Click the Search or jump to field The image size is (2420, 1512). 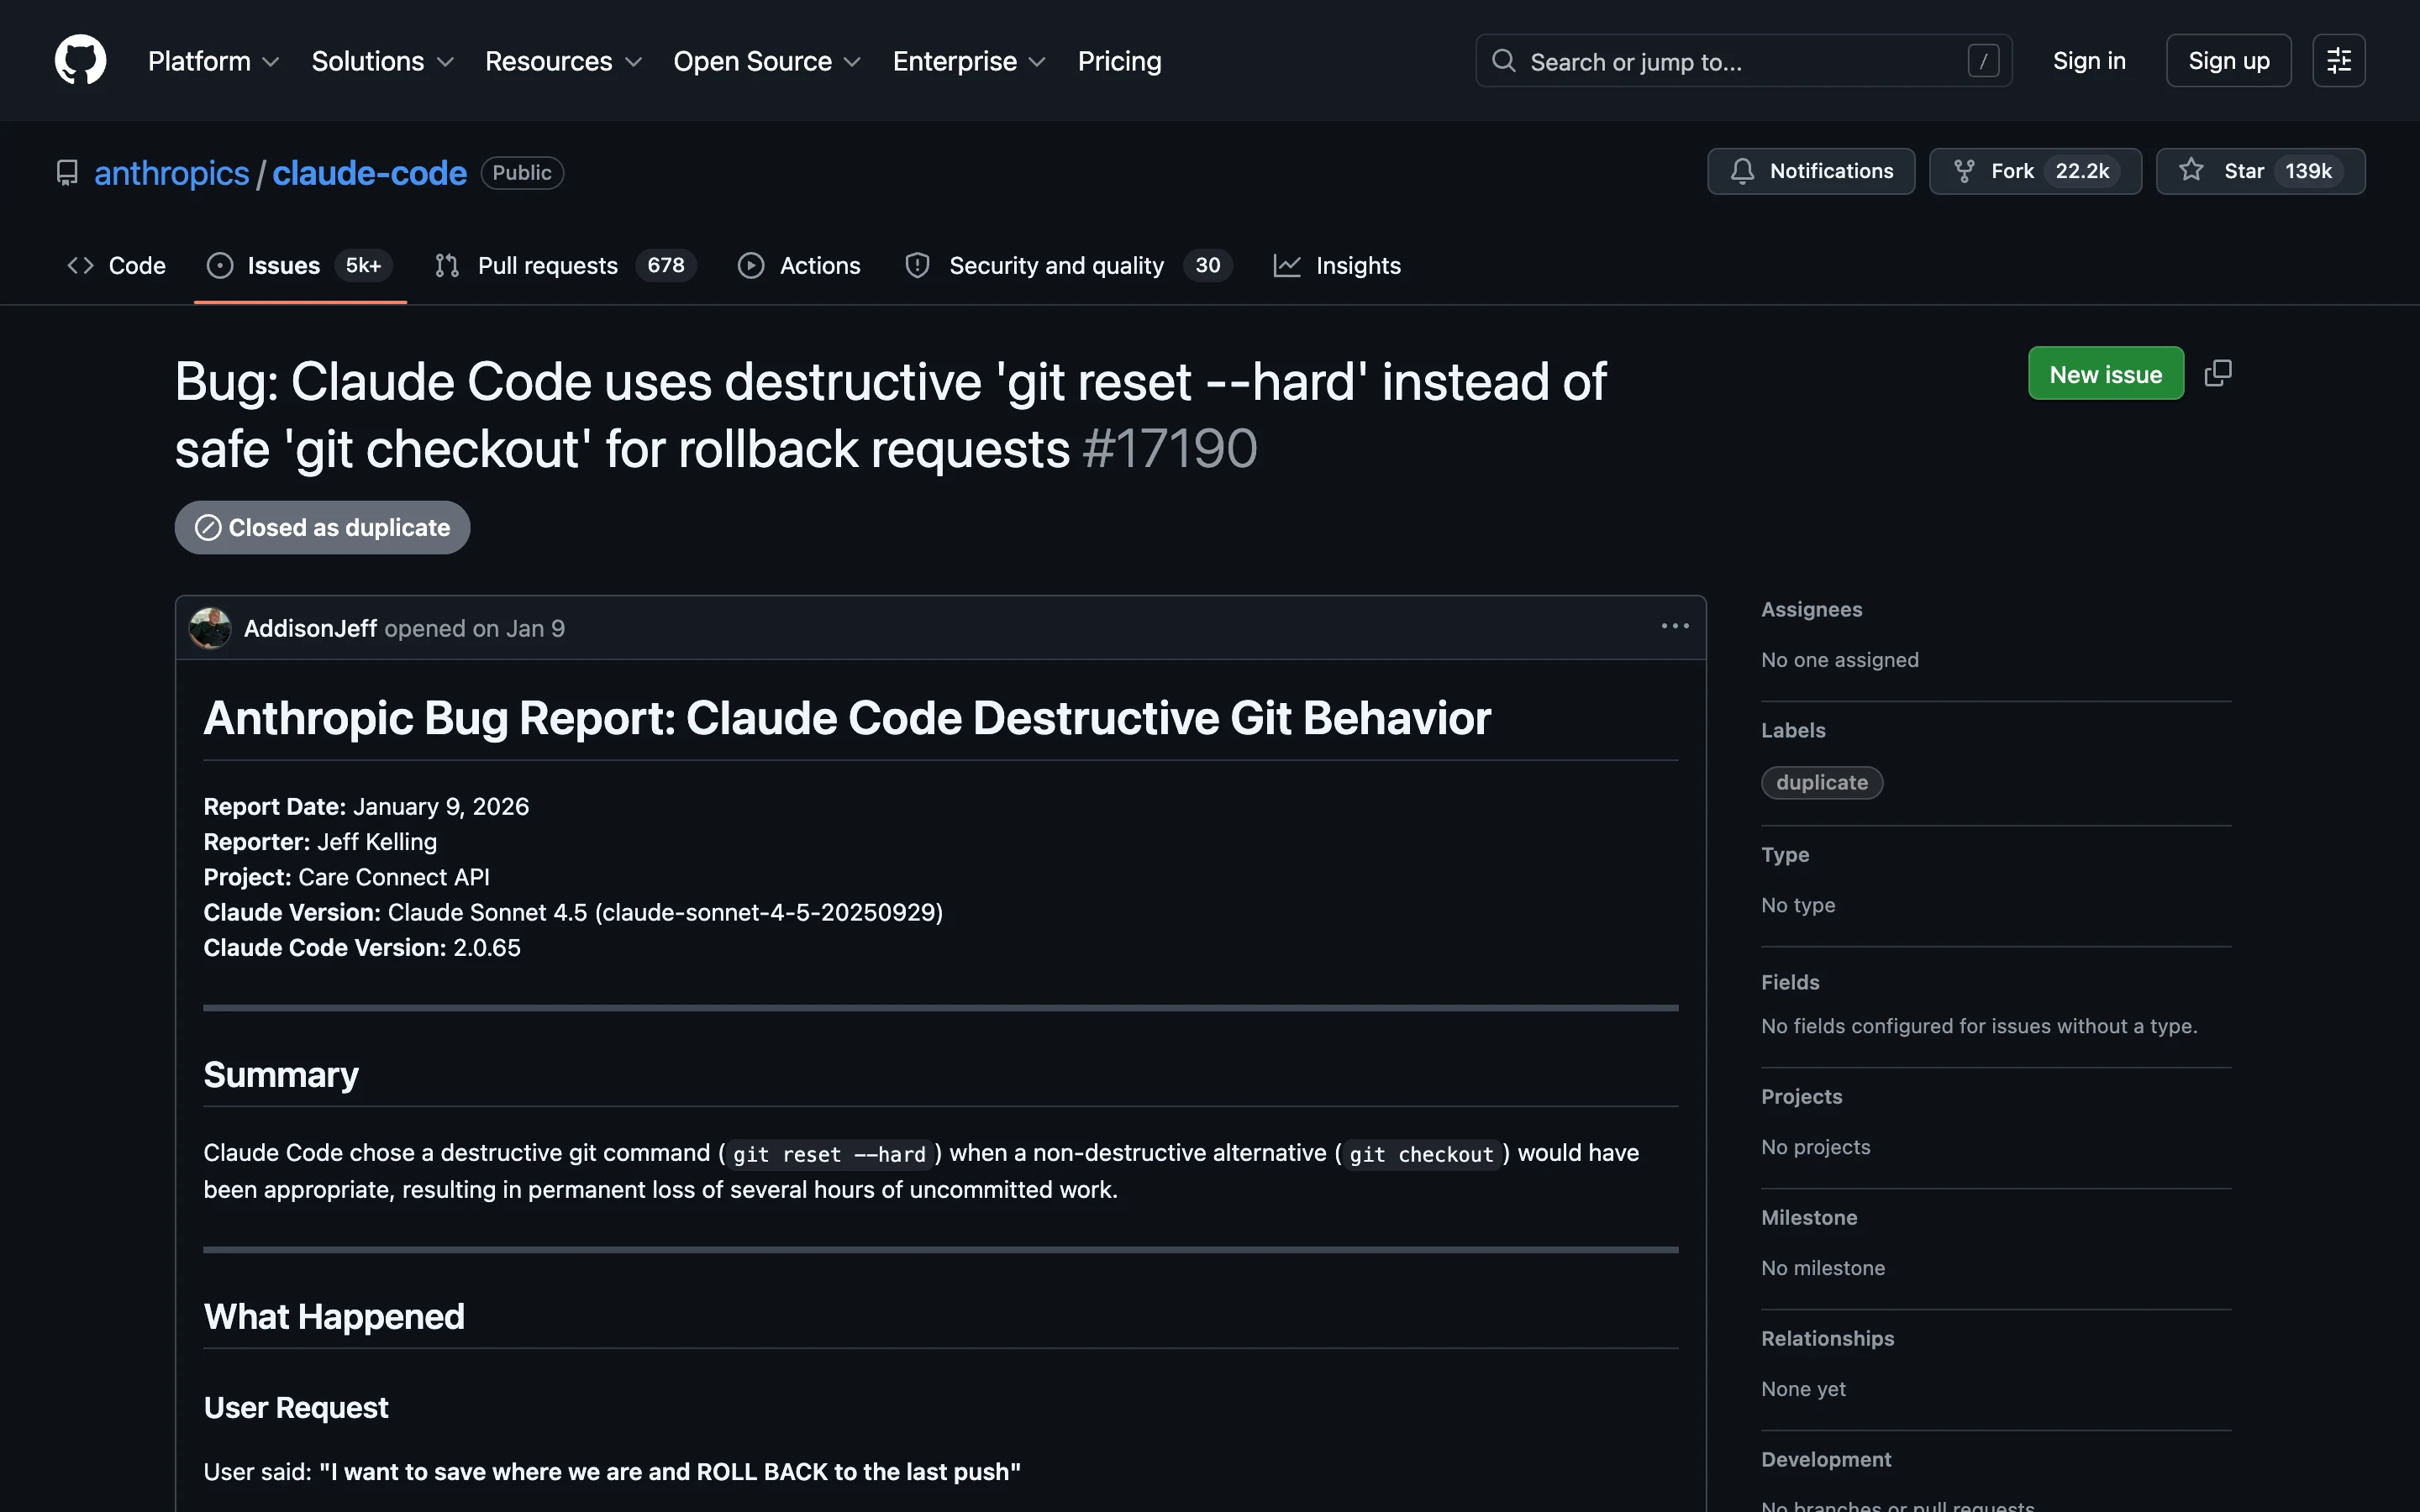coord(1743,61)
